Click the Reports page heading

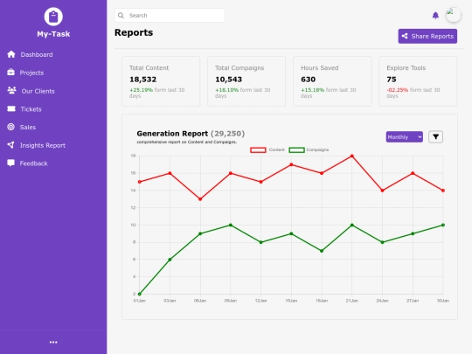tap(134, 32)
